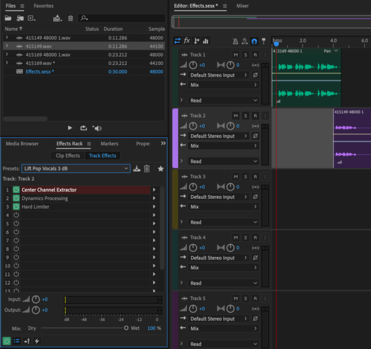Image resolution: width=371 pixels, height=349 pixels.
Task: Toggle power for Center Channel Extractor
Action: point(16,190)
